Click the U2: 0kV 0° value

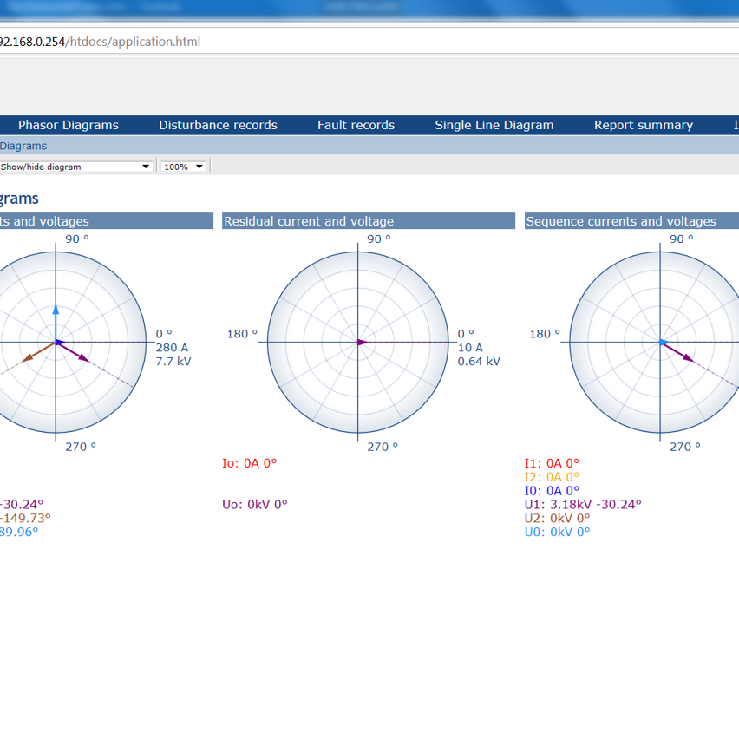[557, 518]
